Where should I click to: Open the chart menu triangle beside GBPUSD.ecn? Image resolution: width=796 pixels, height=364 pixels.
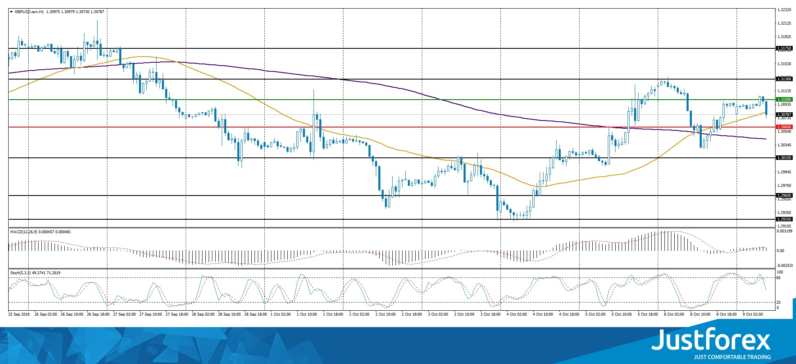tap(11, 12)
